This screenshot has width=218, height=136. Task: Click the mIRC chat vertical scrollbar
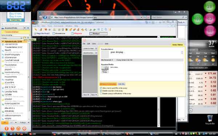[159, 81]
